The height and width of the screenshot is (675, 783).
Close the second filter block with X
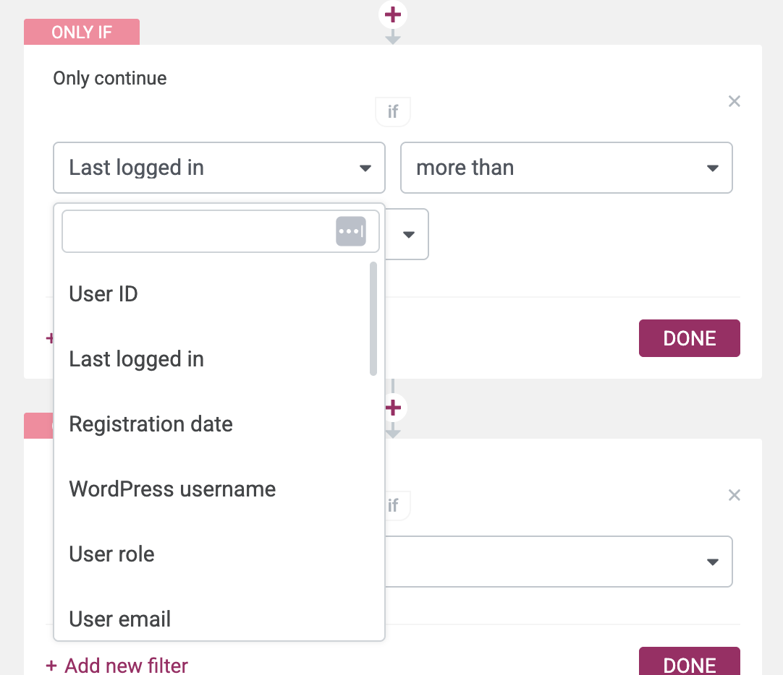tap(734, 495)
